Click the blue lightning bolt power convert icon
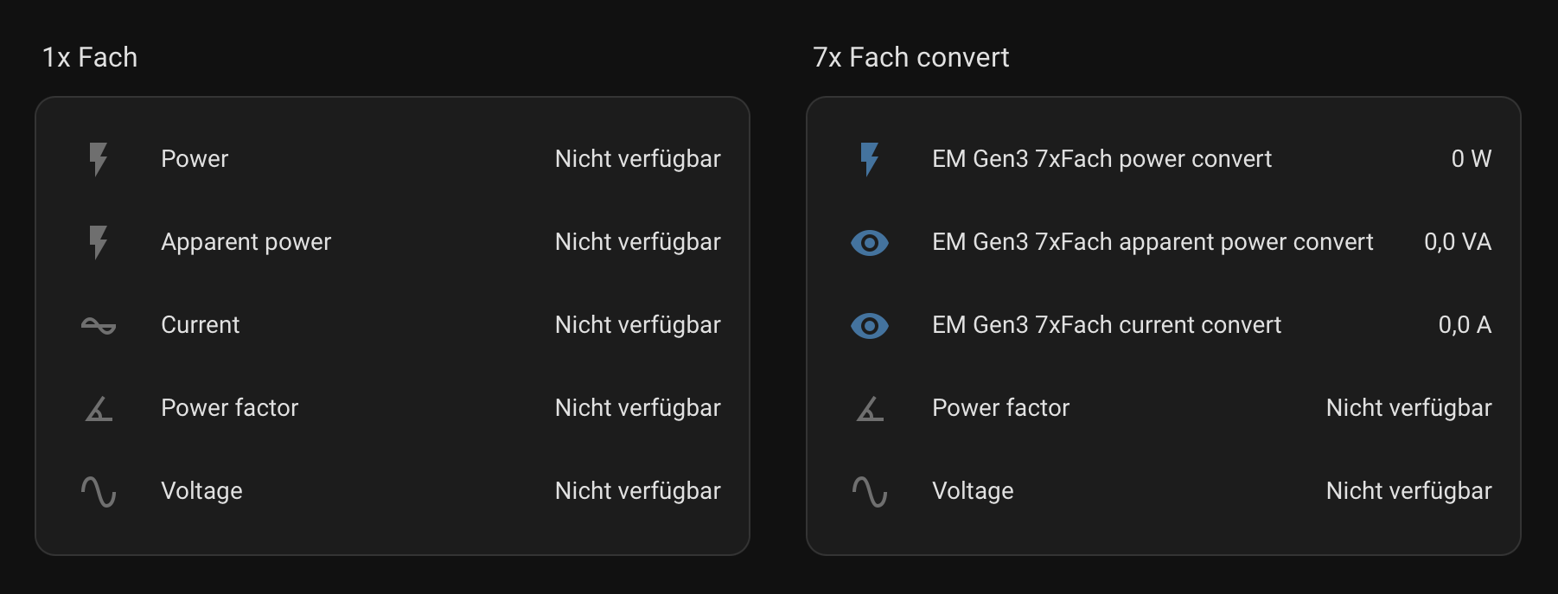Screen dimensions: 1558x594 (870, 159)
